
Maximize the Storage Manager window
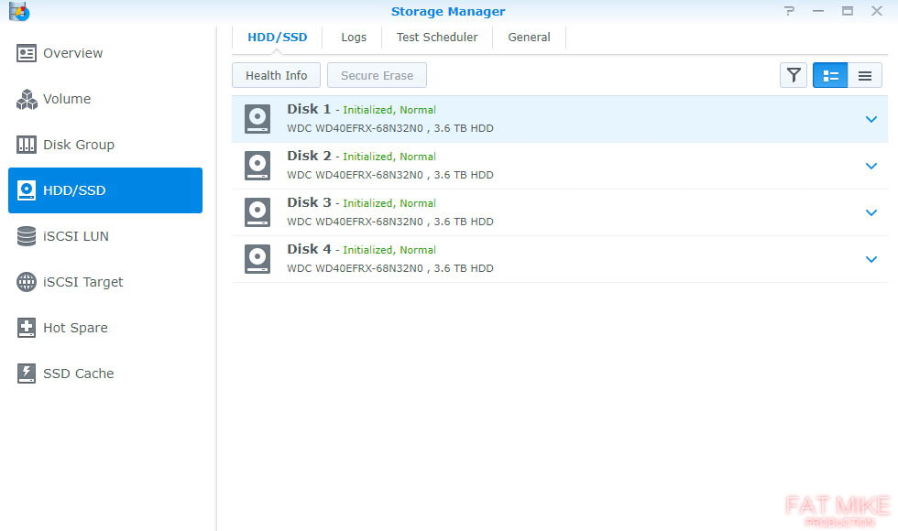click(x=848, y=11)
